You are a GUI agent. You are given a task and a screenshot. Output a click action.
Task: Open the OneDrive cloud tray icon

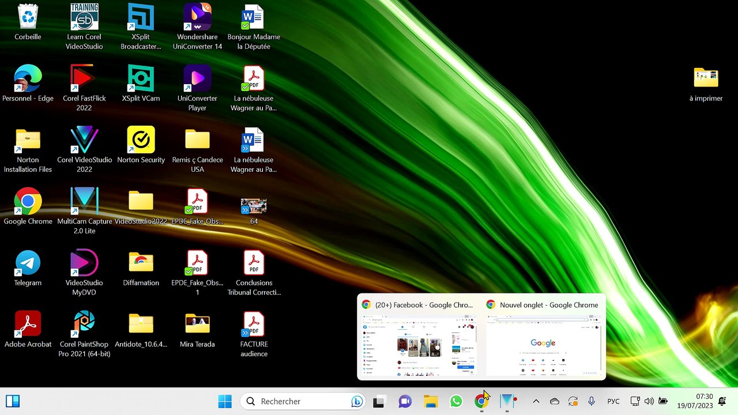click(555, 401)
